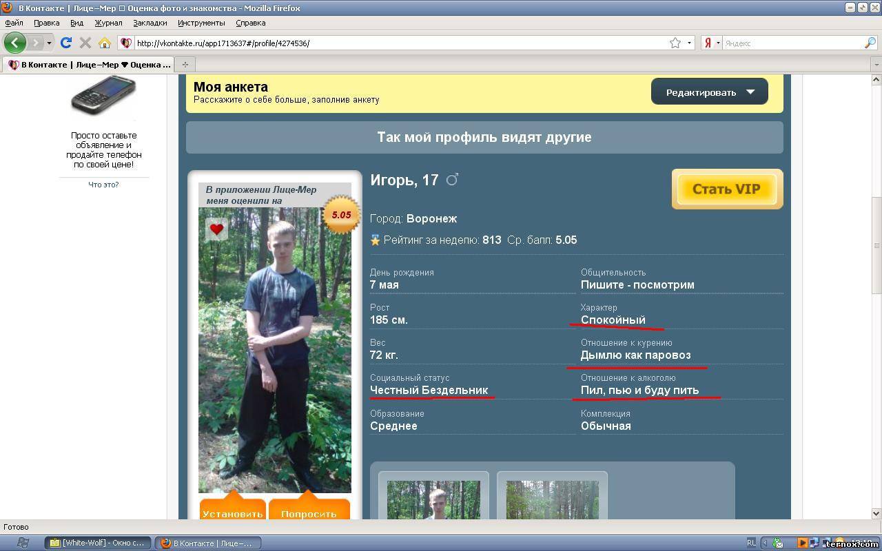Click the Моя анкета heading

tap(231, 87)
